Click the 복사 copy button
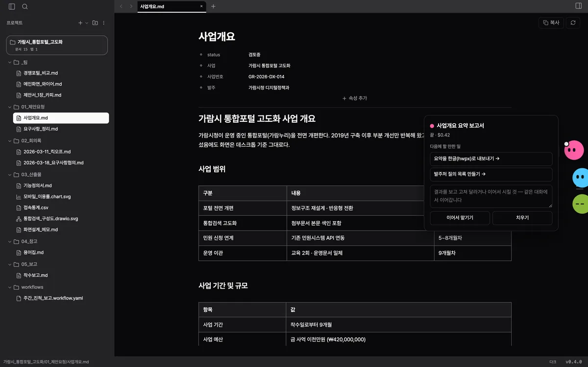Viewport: 588px width, 367px height. tap(551, 23)
